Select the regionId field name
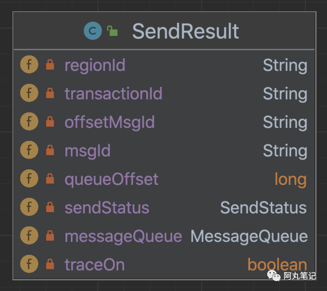 pos(95,65)
